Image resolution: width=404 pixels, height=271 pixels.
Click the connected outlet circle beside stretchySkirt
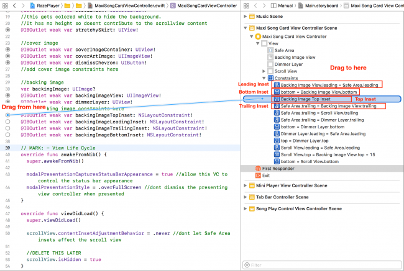pos(7,29)
